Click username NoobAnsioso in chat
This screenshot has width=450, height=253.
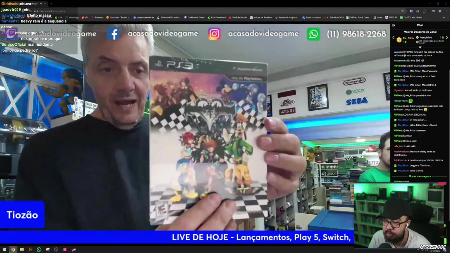(x=401, y=151)
